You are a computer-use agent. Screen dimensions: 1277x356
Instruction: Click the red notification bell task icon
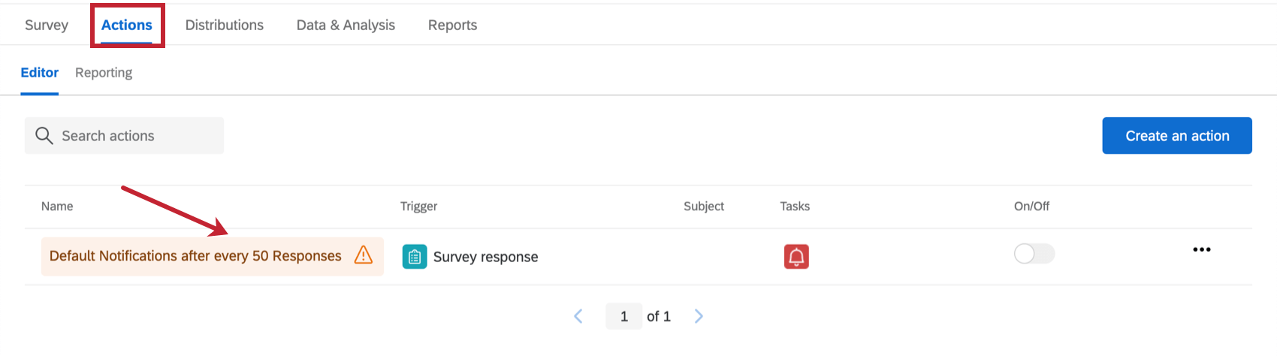click(x=796, y=257)
